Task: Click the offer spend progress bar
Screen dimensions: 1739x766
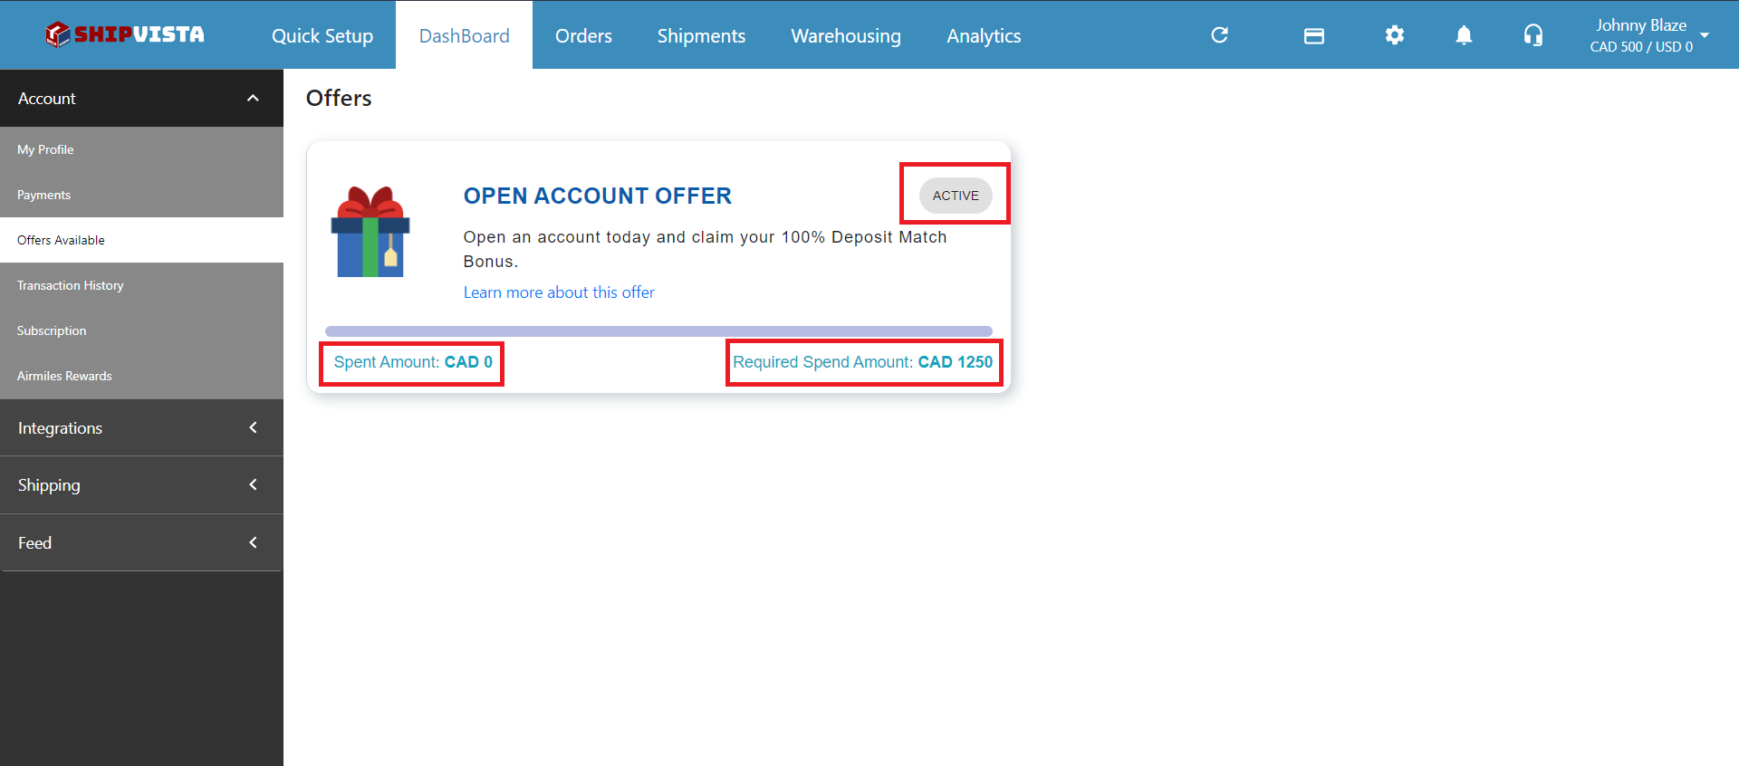Action: click(658, 331)
